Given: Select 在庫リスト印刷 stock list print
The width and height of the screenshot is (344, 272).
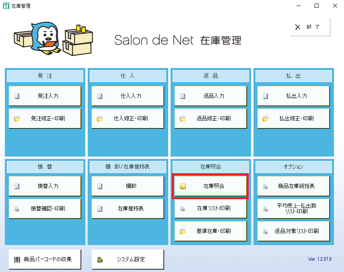Looking at the screenshot, I should click(210, 208).
